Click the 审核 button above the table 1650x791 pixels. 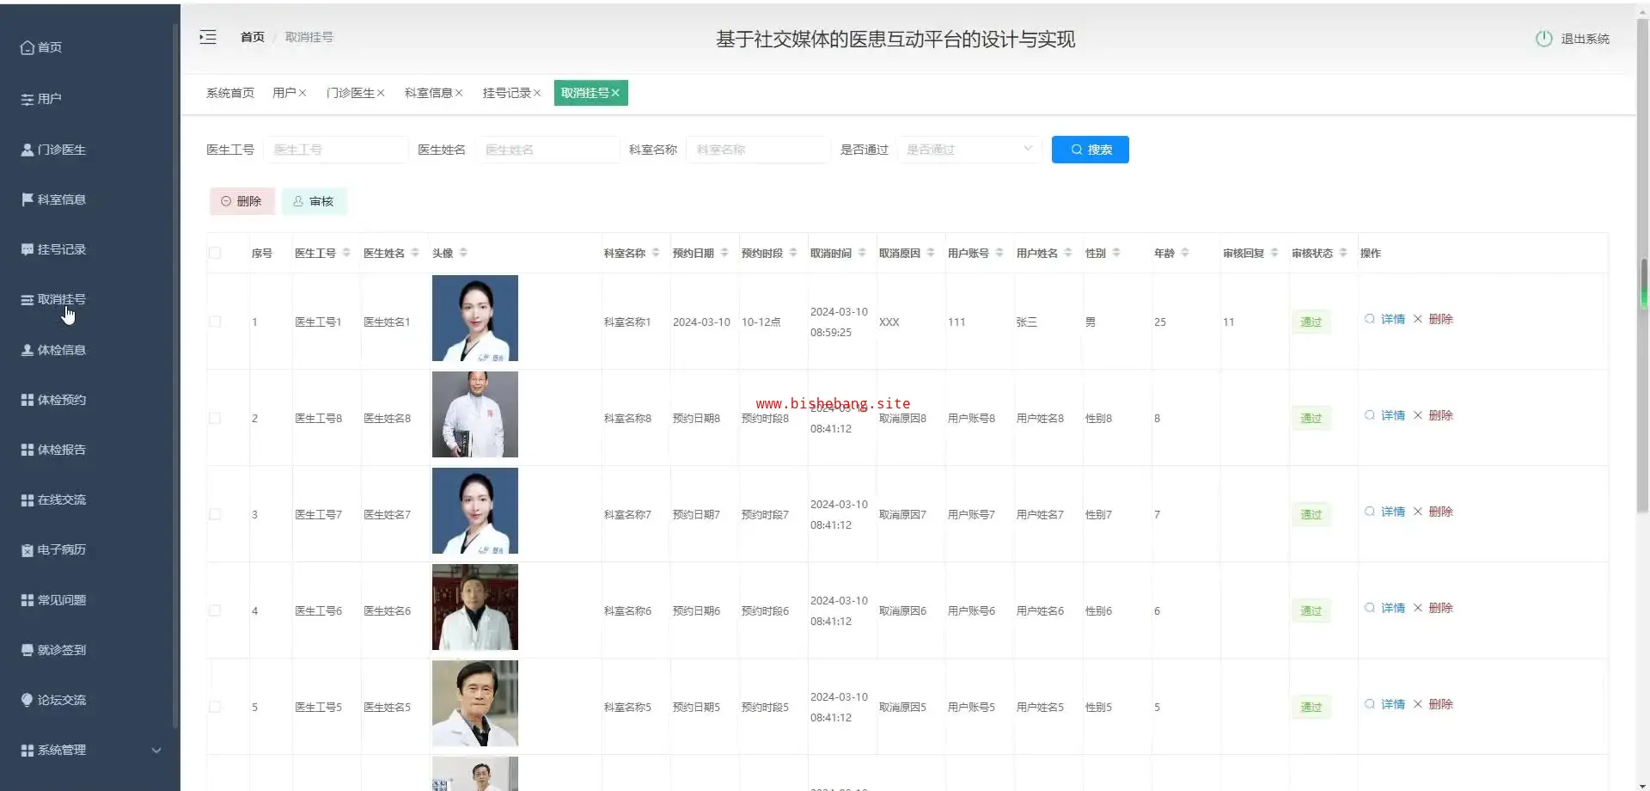[x=314, y=201]
